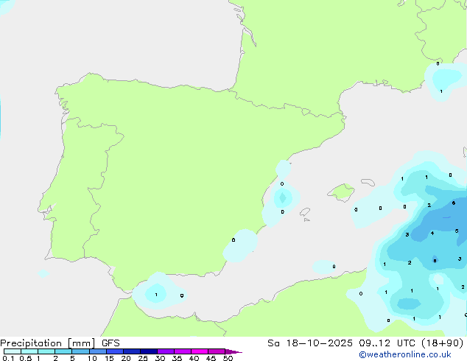Click the legend label '35'
Image resolution: width=467 pixels, height=361 pixels.
177,358
